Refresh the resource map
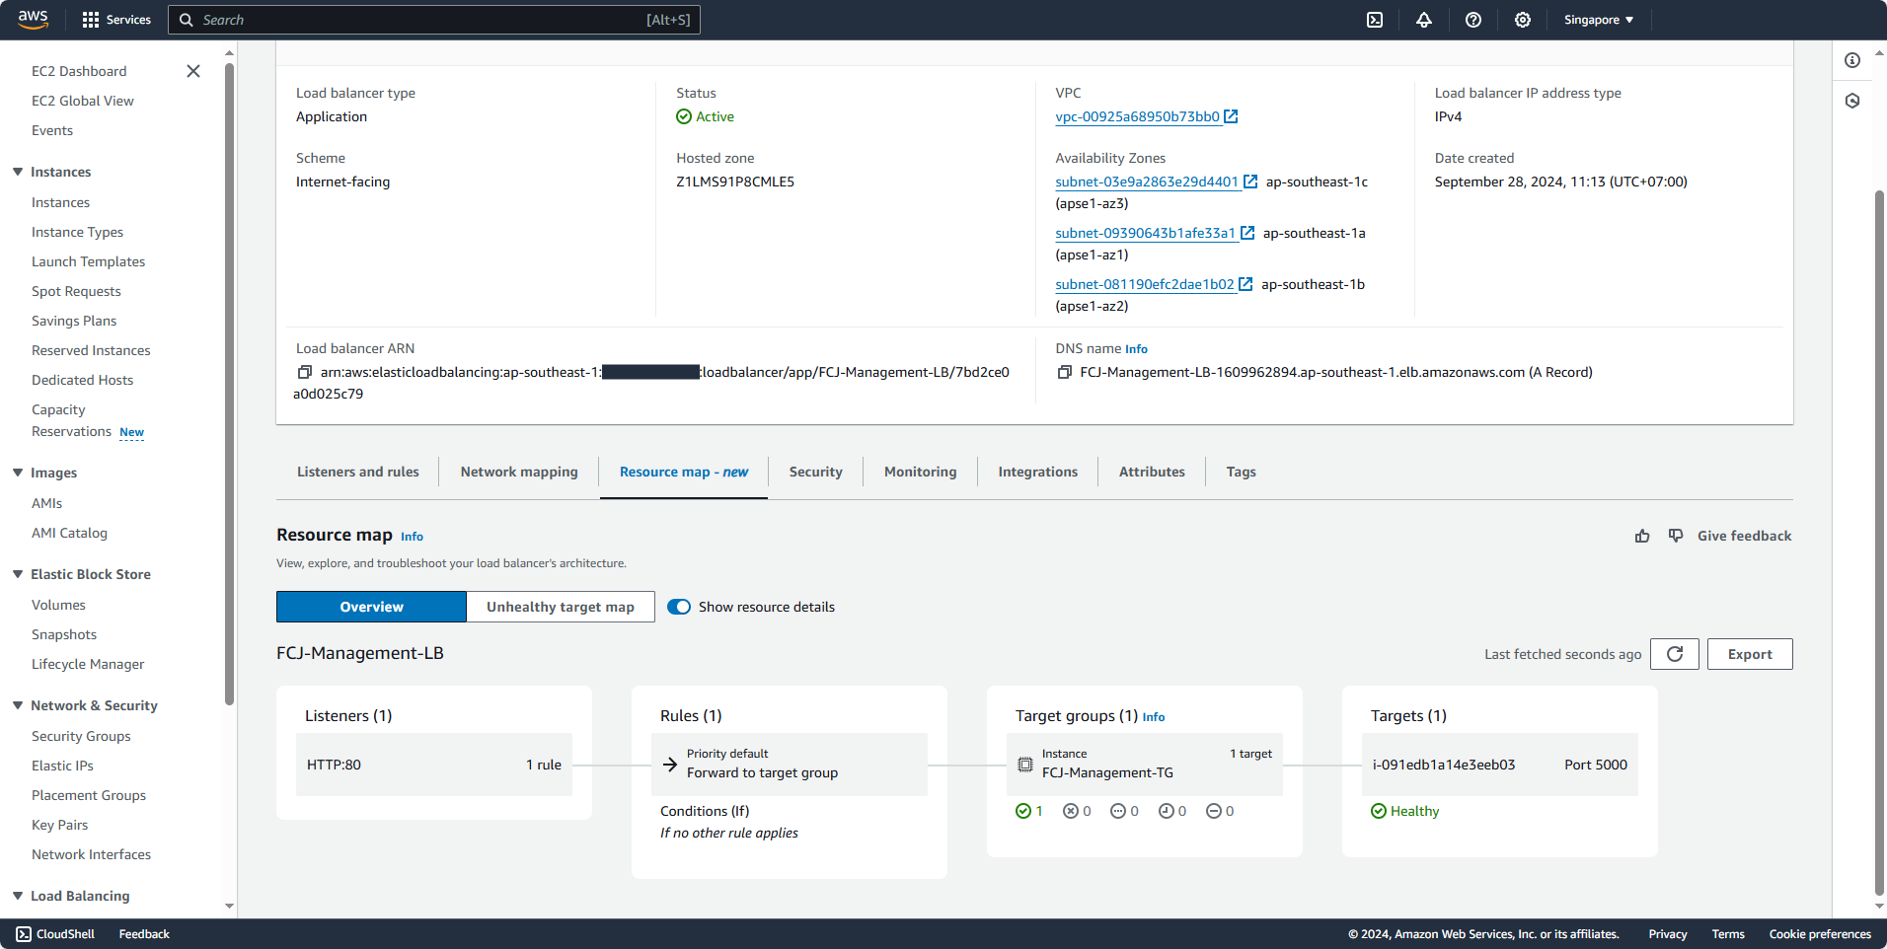Viewport: 1887px width, 949px height. (1675, 654)
